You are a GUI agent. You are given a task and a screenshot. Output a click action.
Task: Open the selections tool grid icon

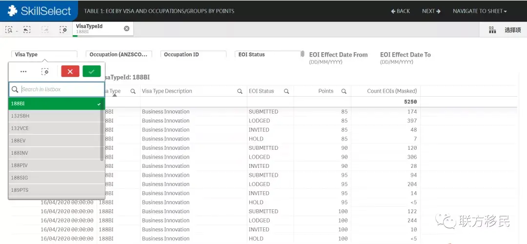tap(492, 30)
